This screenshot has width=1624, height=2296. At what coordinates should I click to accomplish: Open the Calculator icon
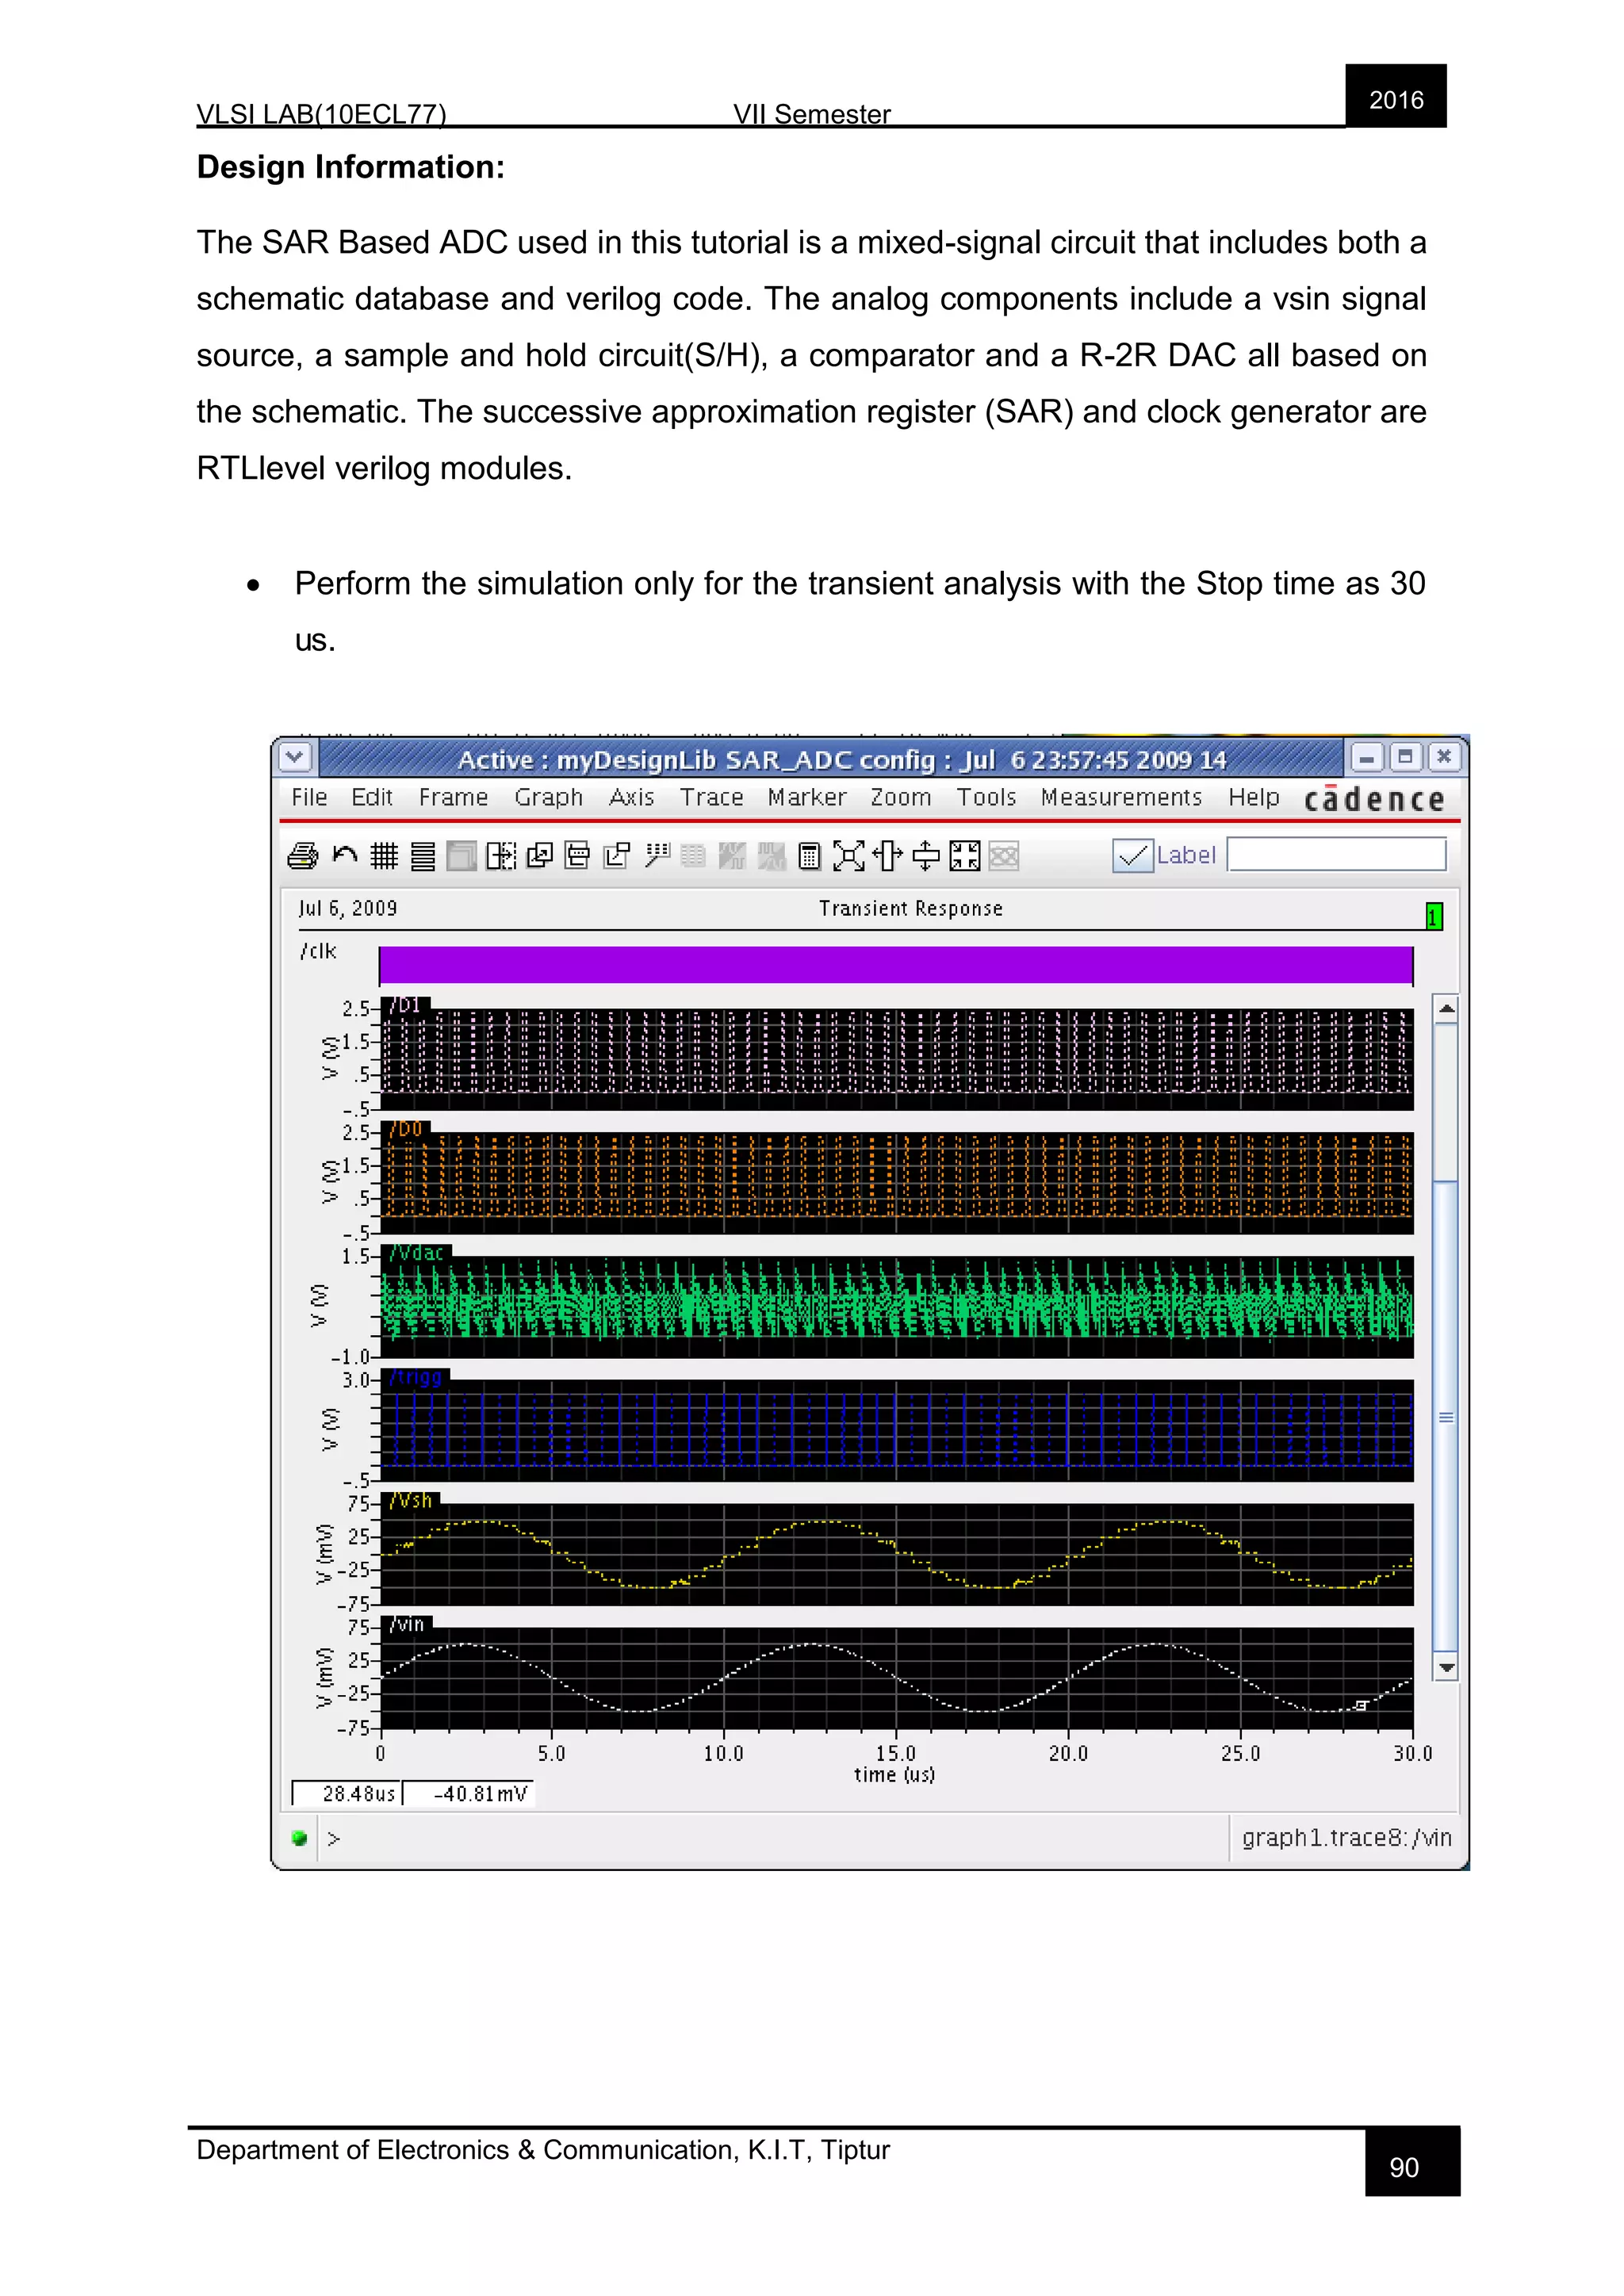pyautogui.click(x=810, y=856)
